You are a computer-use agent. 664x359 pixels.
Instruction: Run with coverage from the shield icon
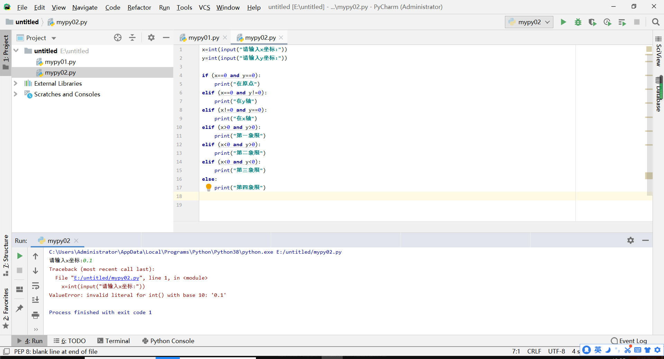[592, 22]
